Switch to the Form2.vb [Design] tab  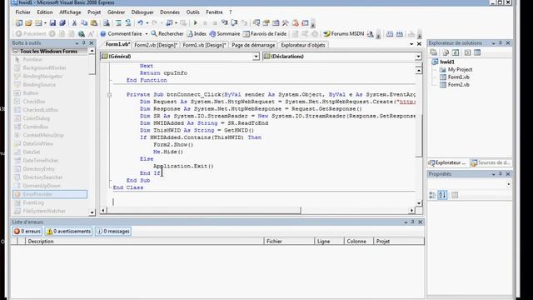click(x=156, y=45)
